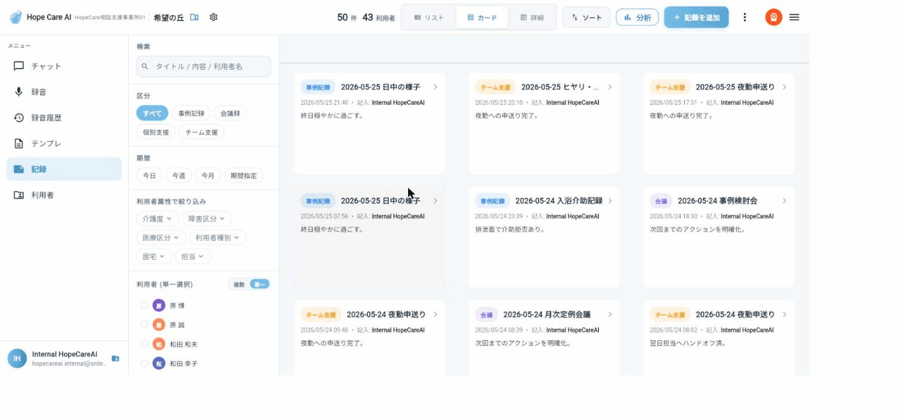Open 録音履歴 in the sidebar
Screen dimensions: 899x417
tap(64, 117)
